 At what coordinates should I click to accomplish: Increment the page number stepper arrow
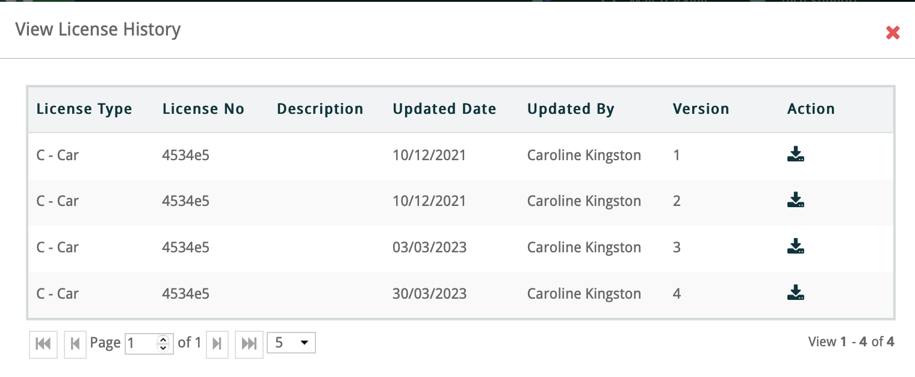tap(163, 340)
